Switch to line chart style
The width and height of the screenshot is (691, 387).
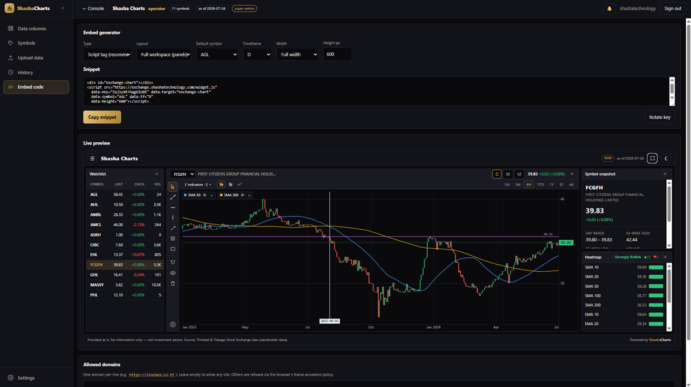click(240, 184)
